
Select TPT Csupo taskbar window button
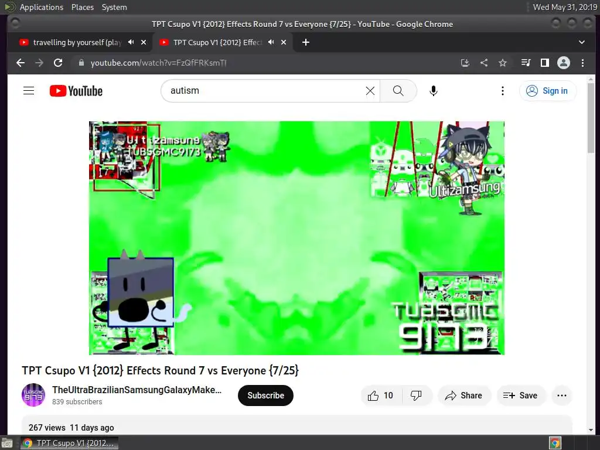[x=69, y=443]
